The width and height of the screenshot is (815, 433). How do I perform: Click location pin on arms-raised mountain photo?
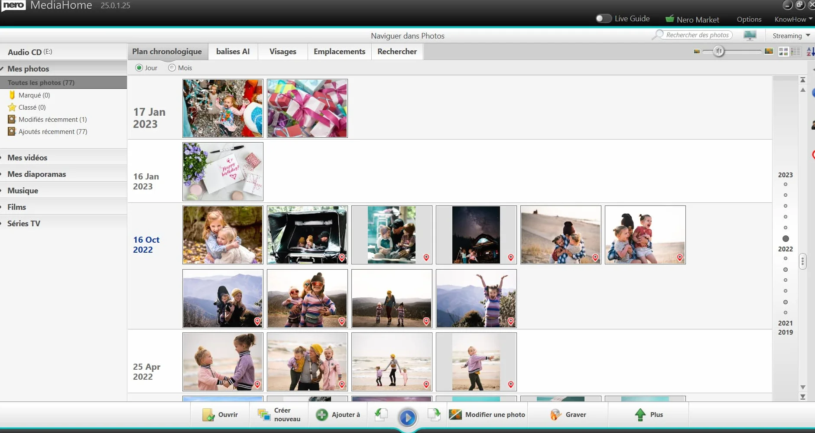tap(511, 321)
